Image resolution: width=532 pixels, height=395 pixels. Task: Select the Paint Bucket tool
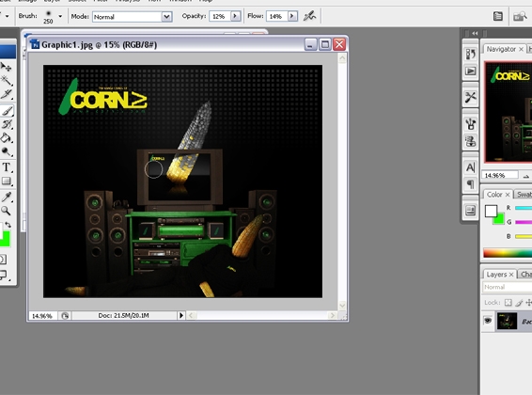coord(6,137)
